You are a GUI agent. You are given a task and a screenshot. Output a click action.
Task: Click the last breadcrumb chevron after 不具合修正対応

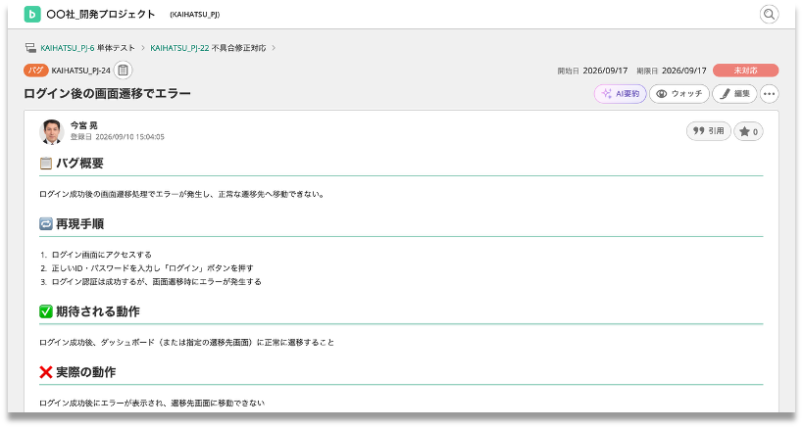click(x=274, y=48)
